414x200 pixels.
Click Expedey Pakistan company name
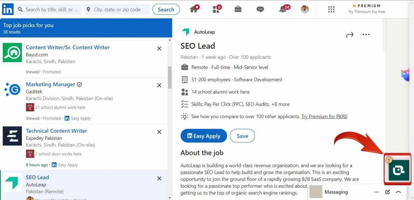click(44, 138)
